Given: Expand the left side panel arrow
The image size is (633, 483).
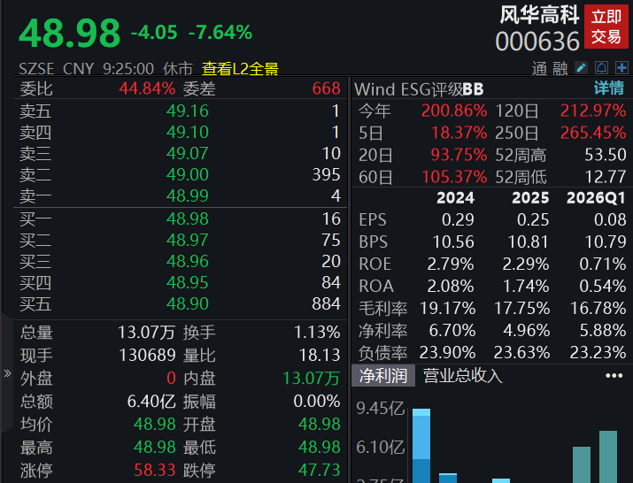Looking at the screenshot, I should click(7, 373).
